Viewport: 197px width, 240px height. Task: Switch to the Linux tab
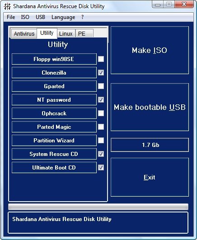coord(66,33)
